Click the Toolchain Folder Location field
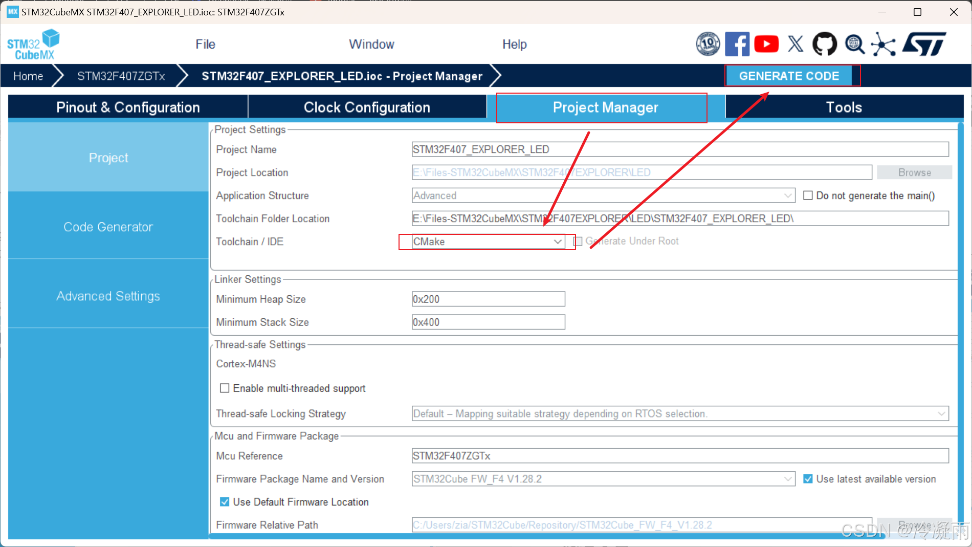Image resolution: width=972 pixels, height=547 pixels. (x=680, y=218)
